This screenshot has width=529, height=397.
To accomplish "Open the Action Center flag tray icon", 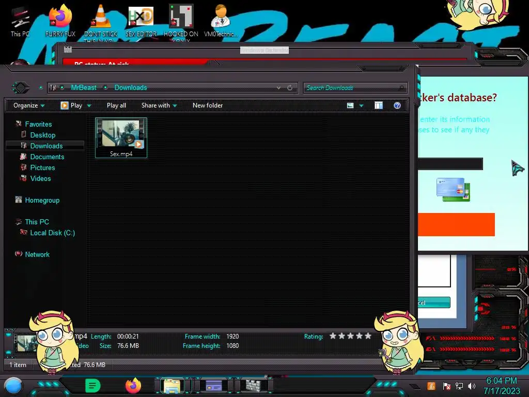I will click(x=446, y=386).
